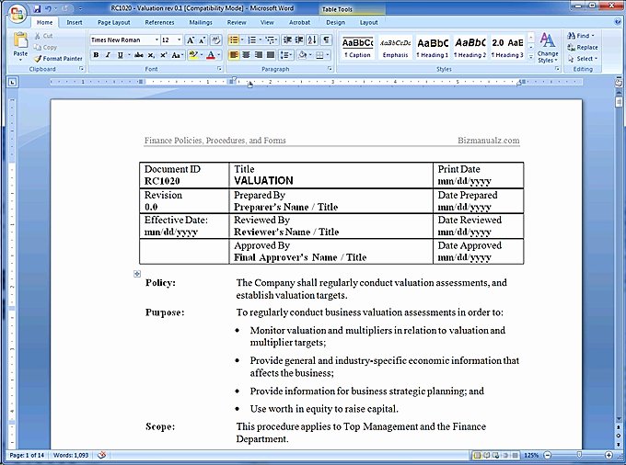Click Change Styles button
Viewport: 626px width, 465px height.
(548, 48)
